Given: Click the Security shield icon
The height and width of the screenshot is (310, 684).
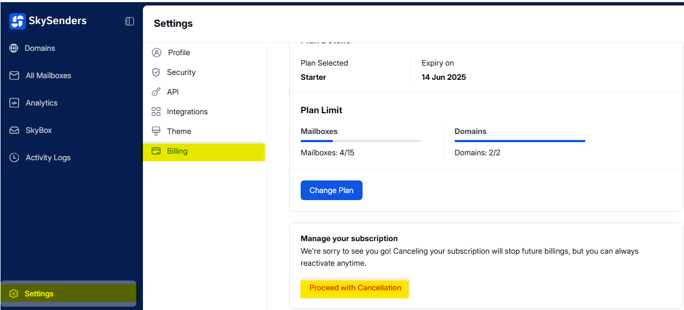Looking at the screenshot, I should (156, 72).
